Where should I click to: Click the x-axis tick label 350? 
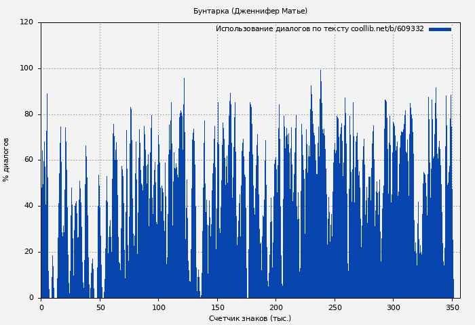[x=452, y=307]
